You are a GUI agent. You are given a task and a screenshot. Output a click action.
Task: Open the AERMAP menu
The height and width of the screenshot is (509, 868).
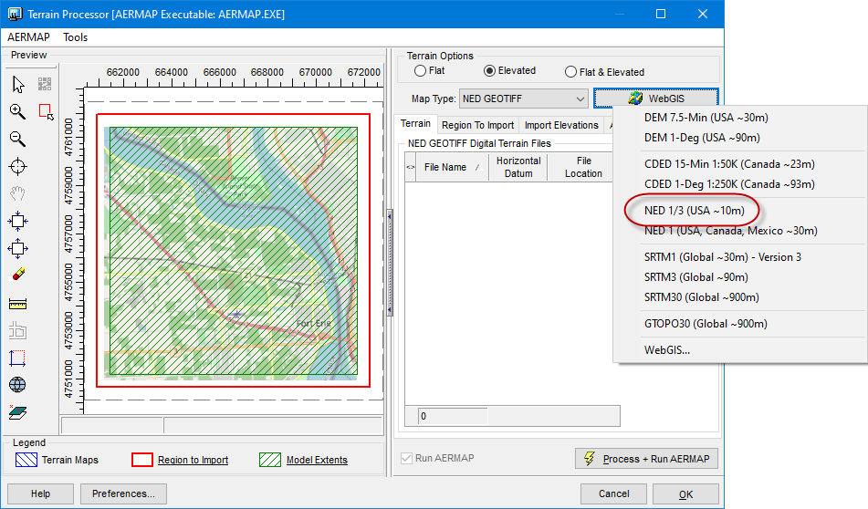point(29,37)
